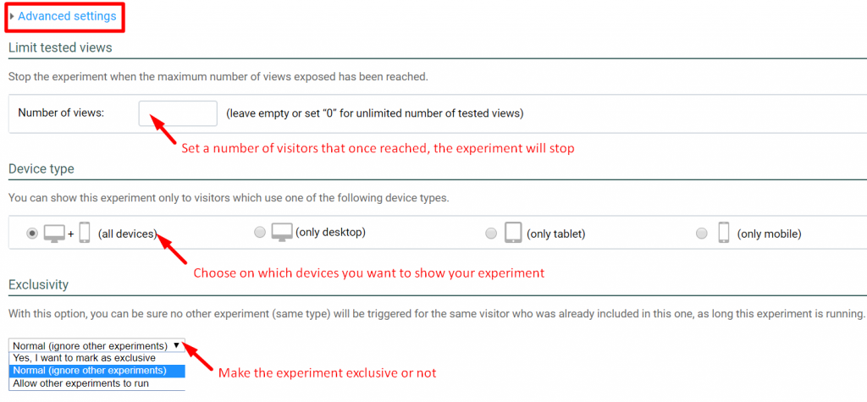Screen dimensions: 867x402
Task: Click the desktop monitor icon for only desktop
Action: point(281,232)
